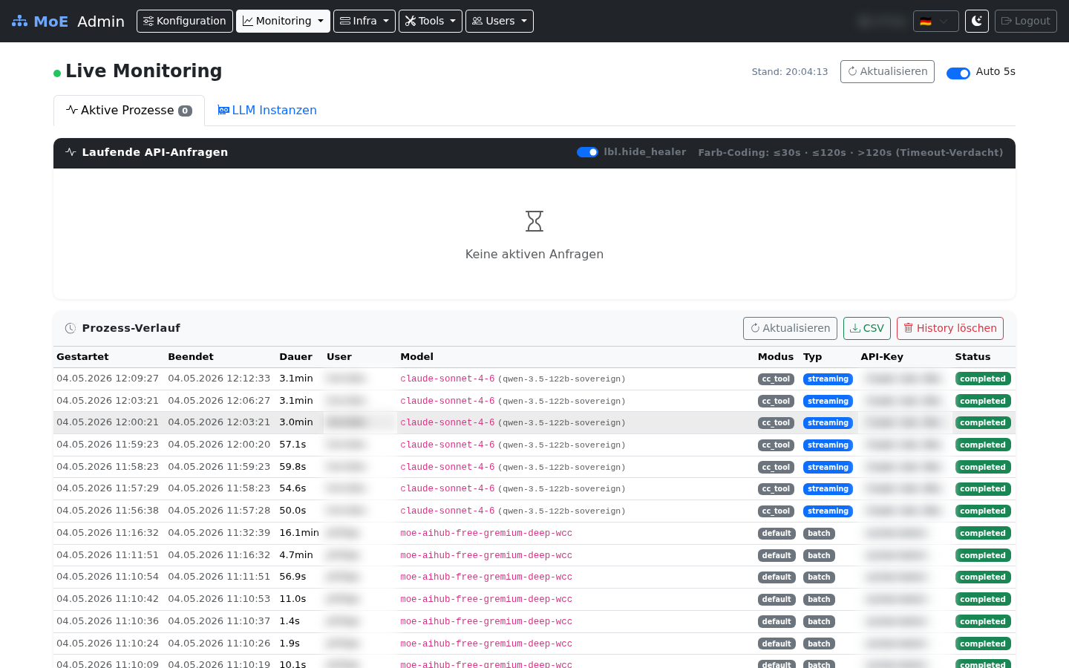Expand the Monitoring dropdown menu
Image resolution: width=1069 pixels, height=668 pixels.
click(x=283, y=21)
